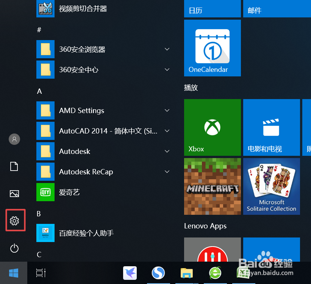Open the OneCalendar tile

tap(213, 48)
